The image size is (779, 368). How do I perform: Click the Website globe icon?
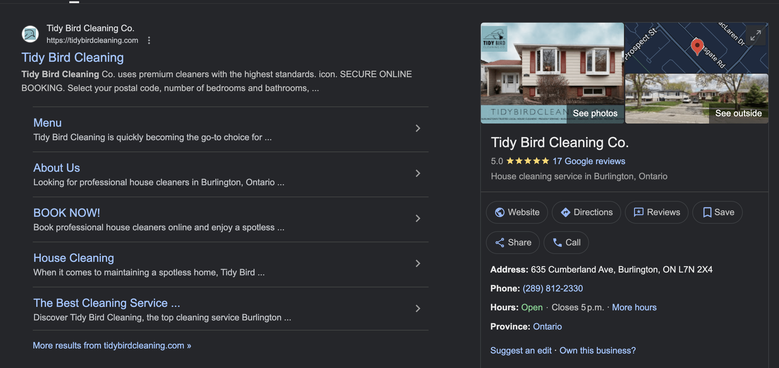point(499,212)
